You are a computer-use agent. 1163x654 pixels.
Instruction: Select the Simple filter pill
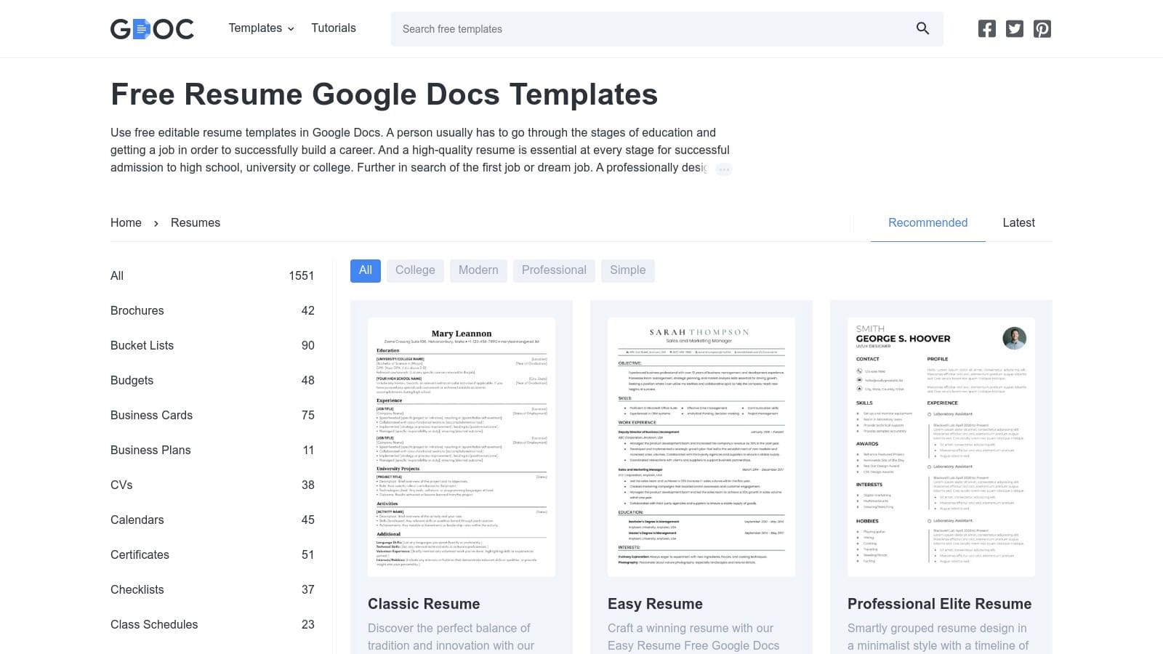coord(627,270)
